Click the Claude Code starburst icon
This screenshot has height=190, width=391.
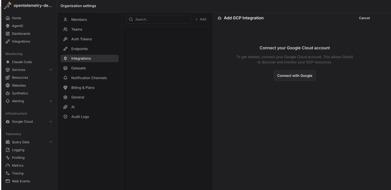8,62
